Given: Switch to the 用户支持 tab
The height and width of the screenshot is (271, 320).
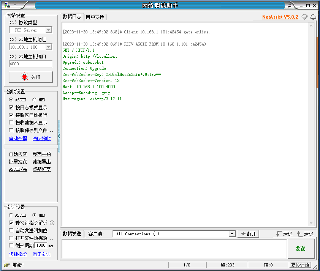Looking at the screenshot, I should [95, 17].
